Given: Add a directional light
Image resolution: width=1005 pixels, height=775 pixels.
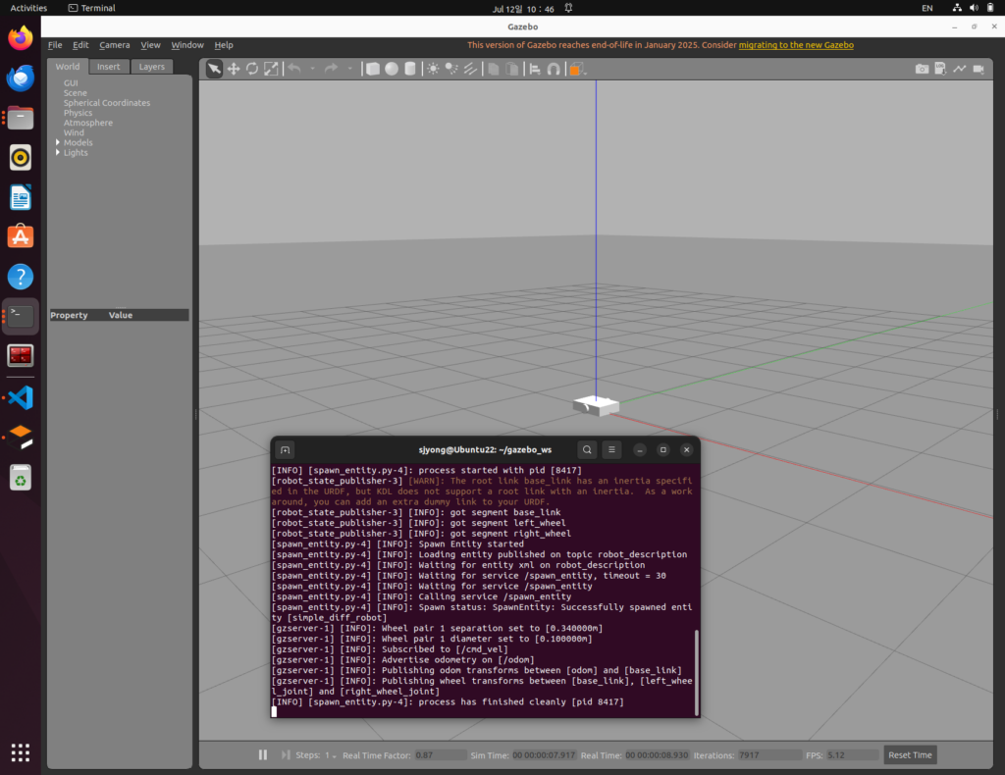Looking at the screenshot, I should coord(470,69).
